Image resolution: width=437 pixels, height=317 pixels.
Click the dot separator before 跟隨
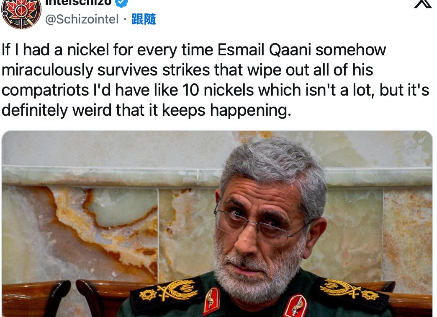click(125, 19)
